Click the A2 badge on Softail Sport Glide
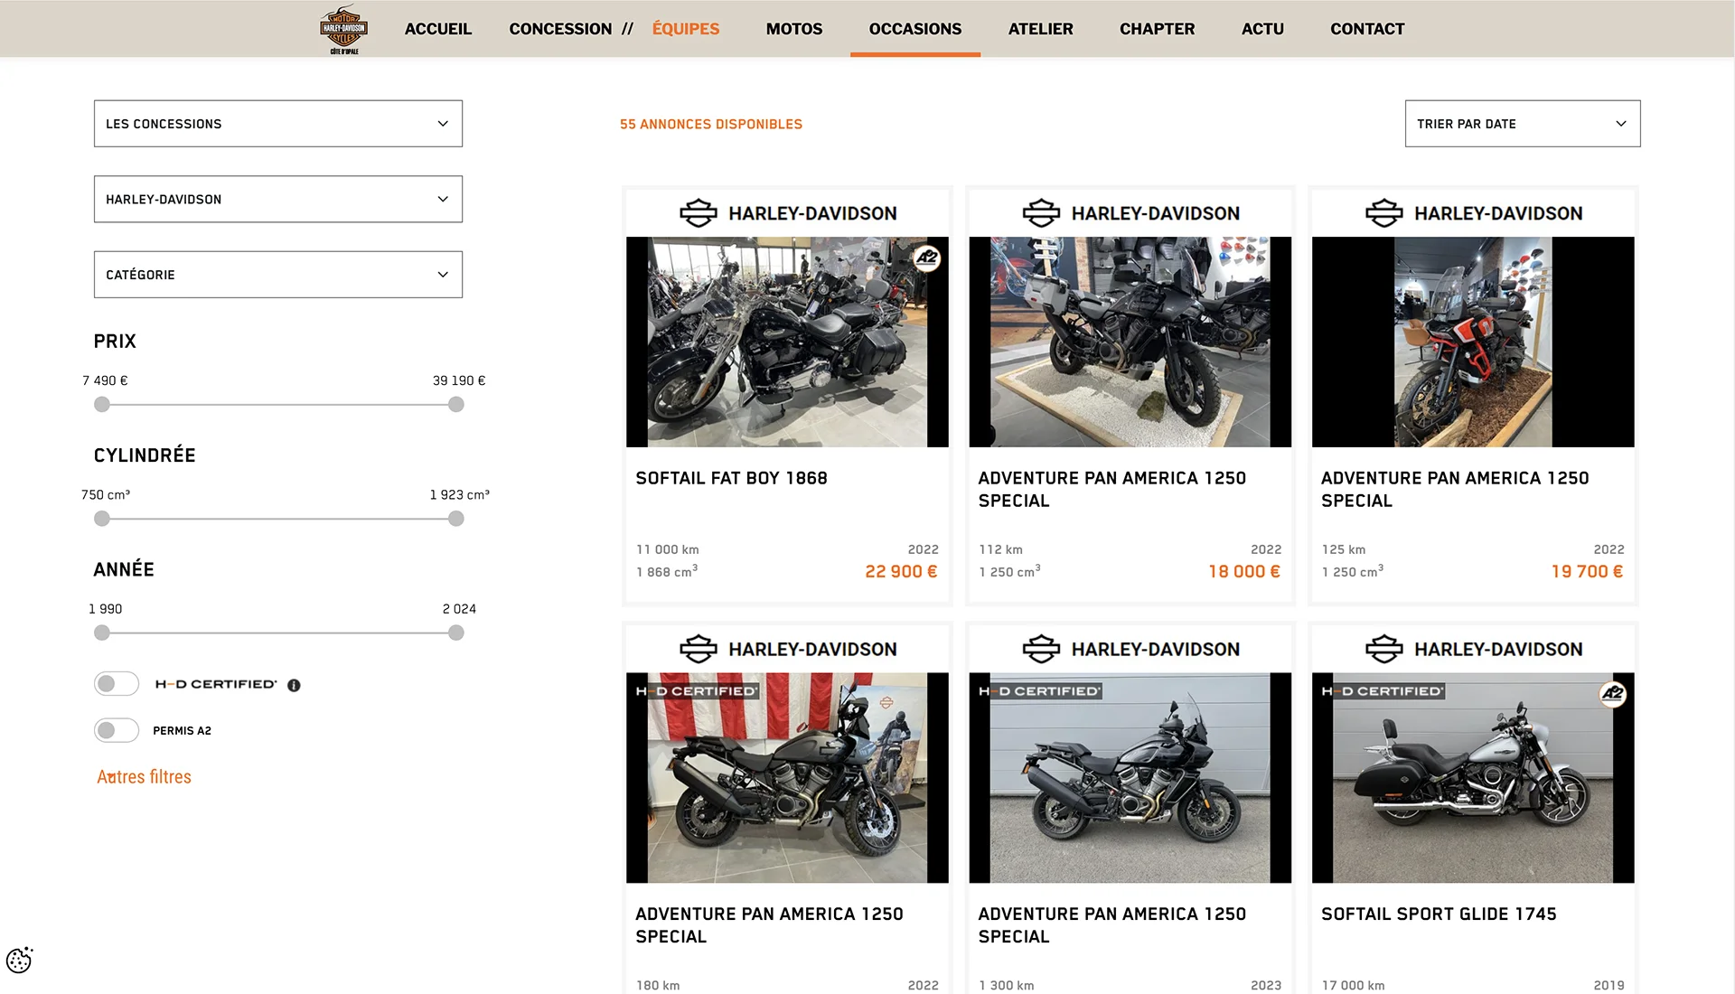1735x994 pixels. point(1613,694)
